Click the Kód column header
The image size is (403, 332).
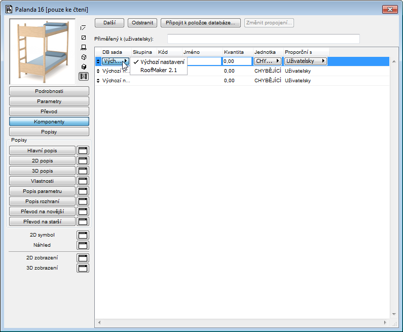click(169, 52)
